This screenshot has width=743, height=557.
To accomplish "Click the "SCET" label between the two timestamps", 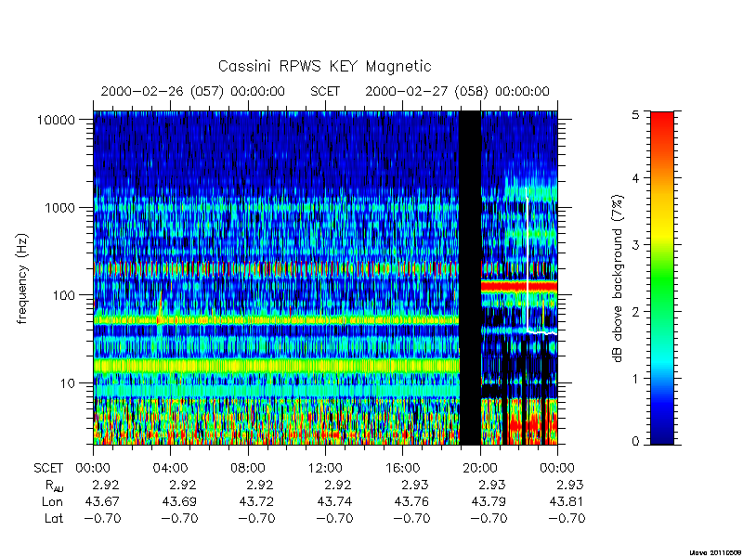I will [325, 91].
